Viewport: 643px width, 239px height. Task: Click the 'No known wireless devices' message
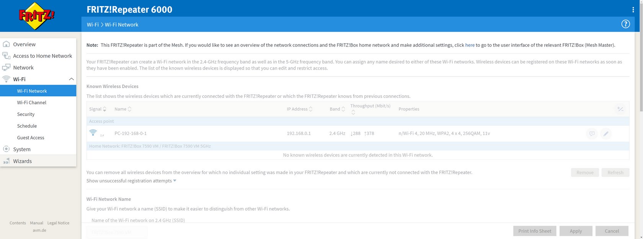click(358, 155)
